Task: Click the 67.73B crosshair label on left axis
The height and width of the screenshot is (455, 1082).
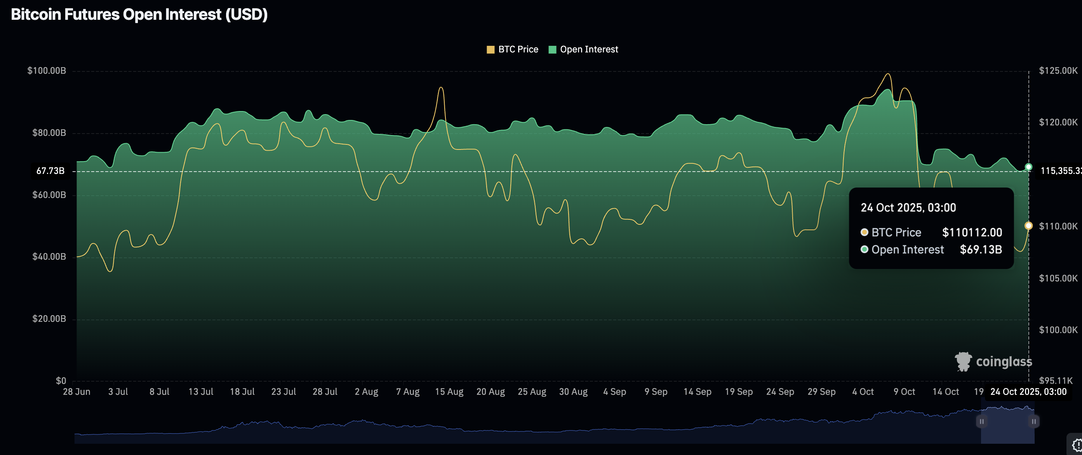Action: coord(50,171)
